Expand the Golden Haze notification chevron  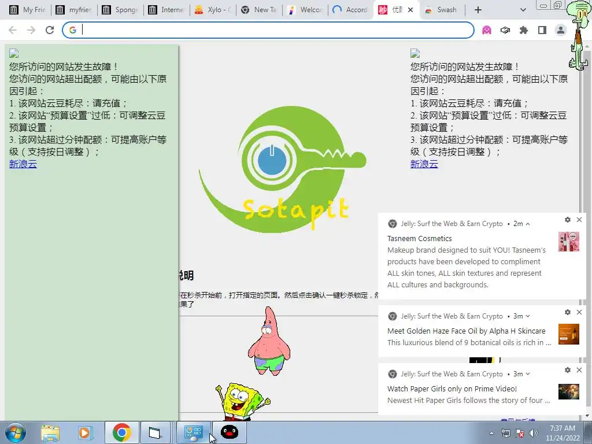pos(528,316)
